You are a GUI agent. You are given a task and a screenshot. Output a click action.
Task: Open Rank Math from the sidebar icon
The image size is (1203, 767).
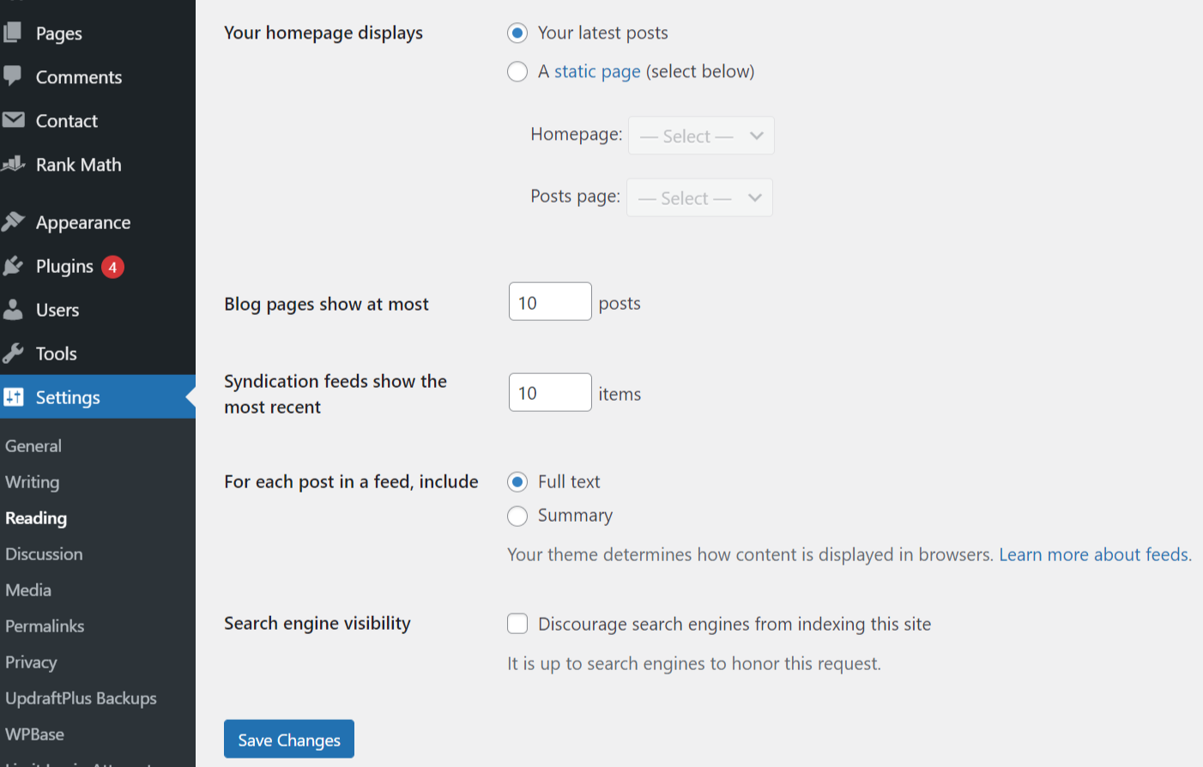click(x=15, y=164)
